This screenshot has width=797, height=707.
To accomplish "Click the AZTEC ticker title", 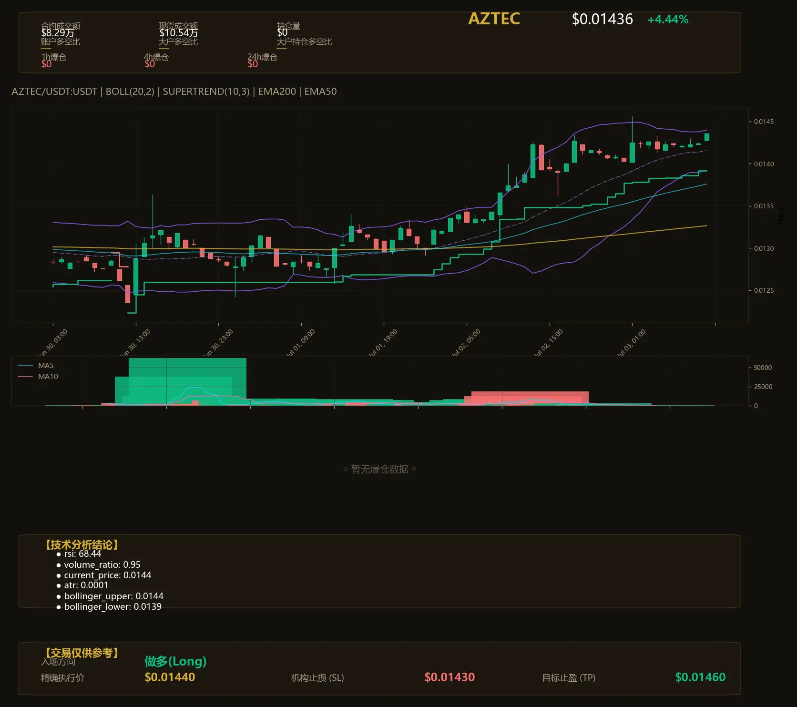I will (494, 19).
